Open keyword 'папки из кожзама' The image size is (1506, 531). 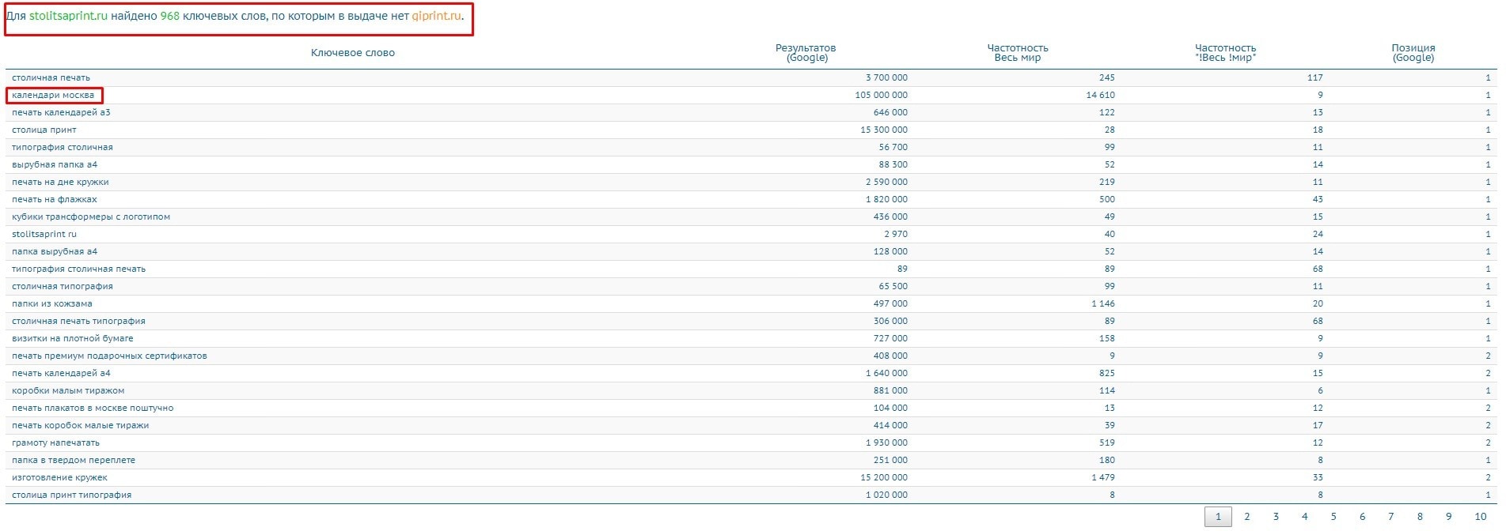point(52,304)
